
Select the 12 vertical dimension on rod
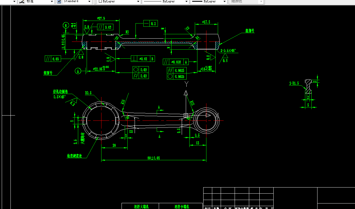[x=131, y=131]
